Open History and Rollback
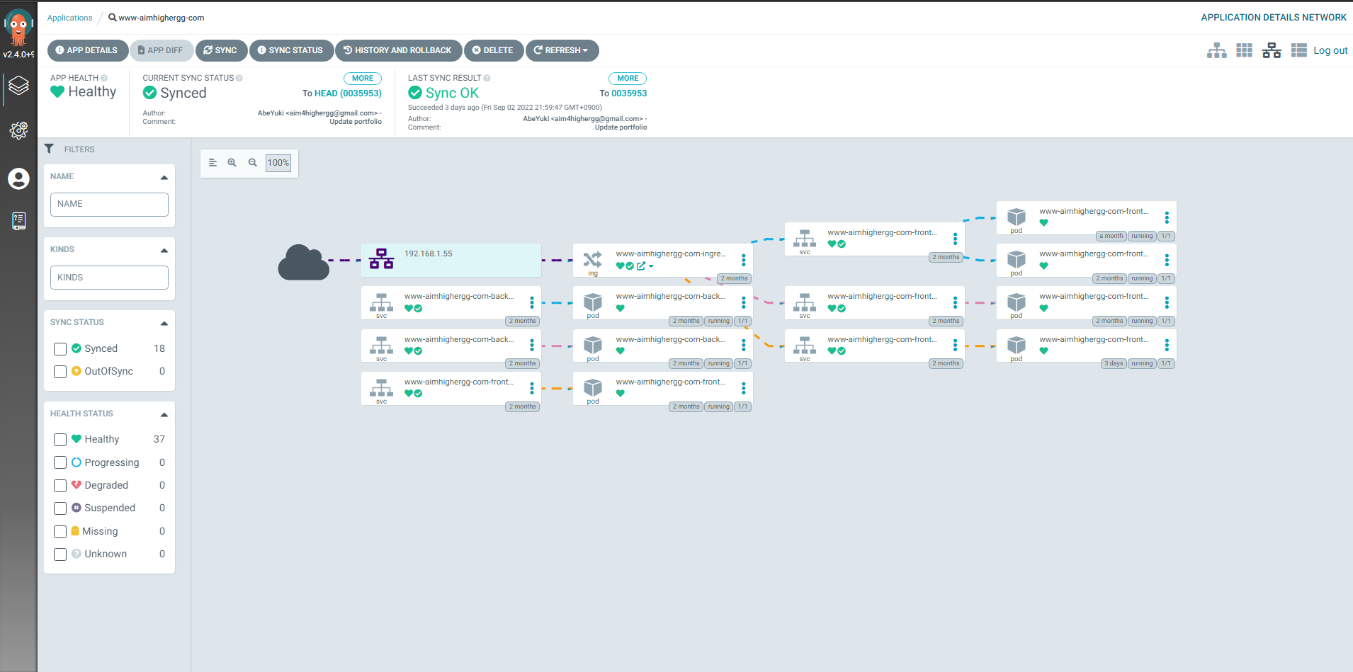1353x672 pixels. pyautogui.click(x=397, y=50)
